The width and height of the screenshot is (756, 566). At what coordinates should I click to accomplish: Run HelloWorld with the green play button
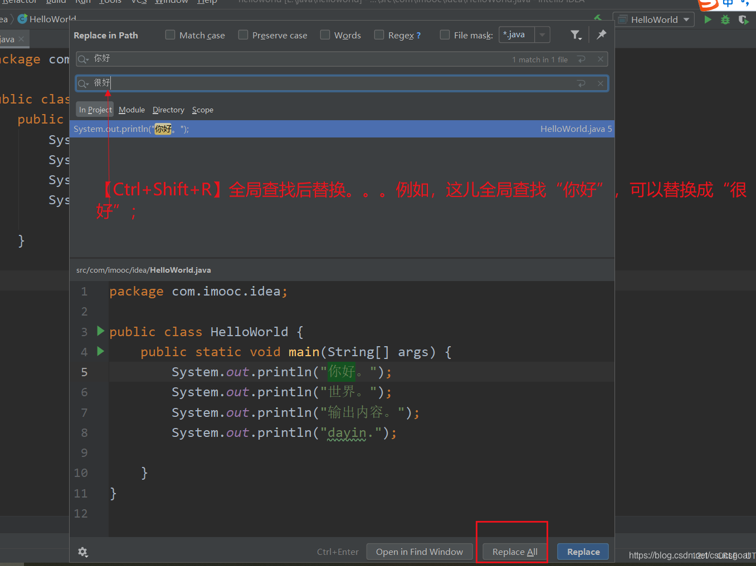pos(708,19)
